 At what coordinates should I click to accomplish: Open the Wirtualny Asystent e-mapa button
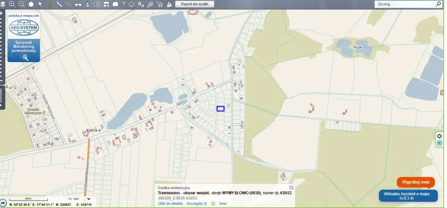pos(408,196)
